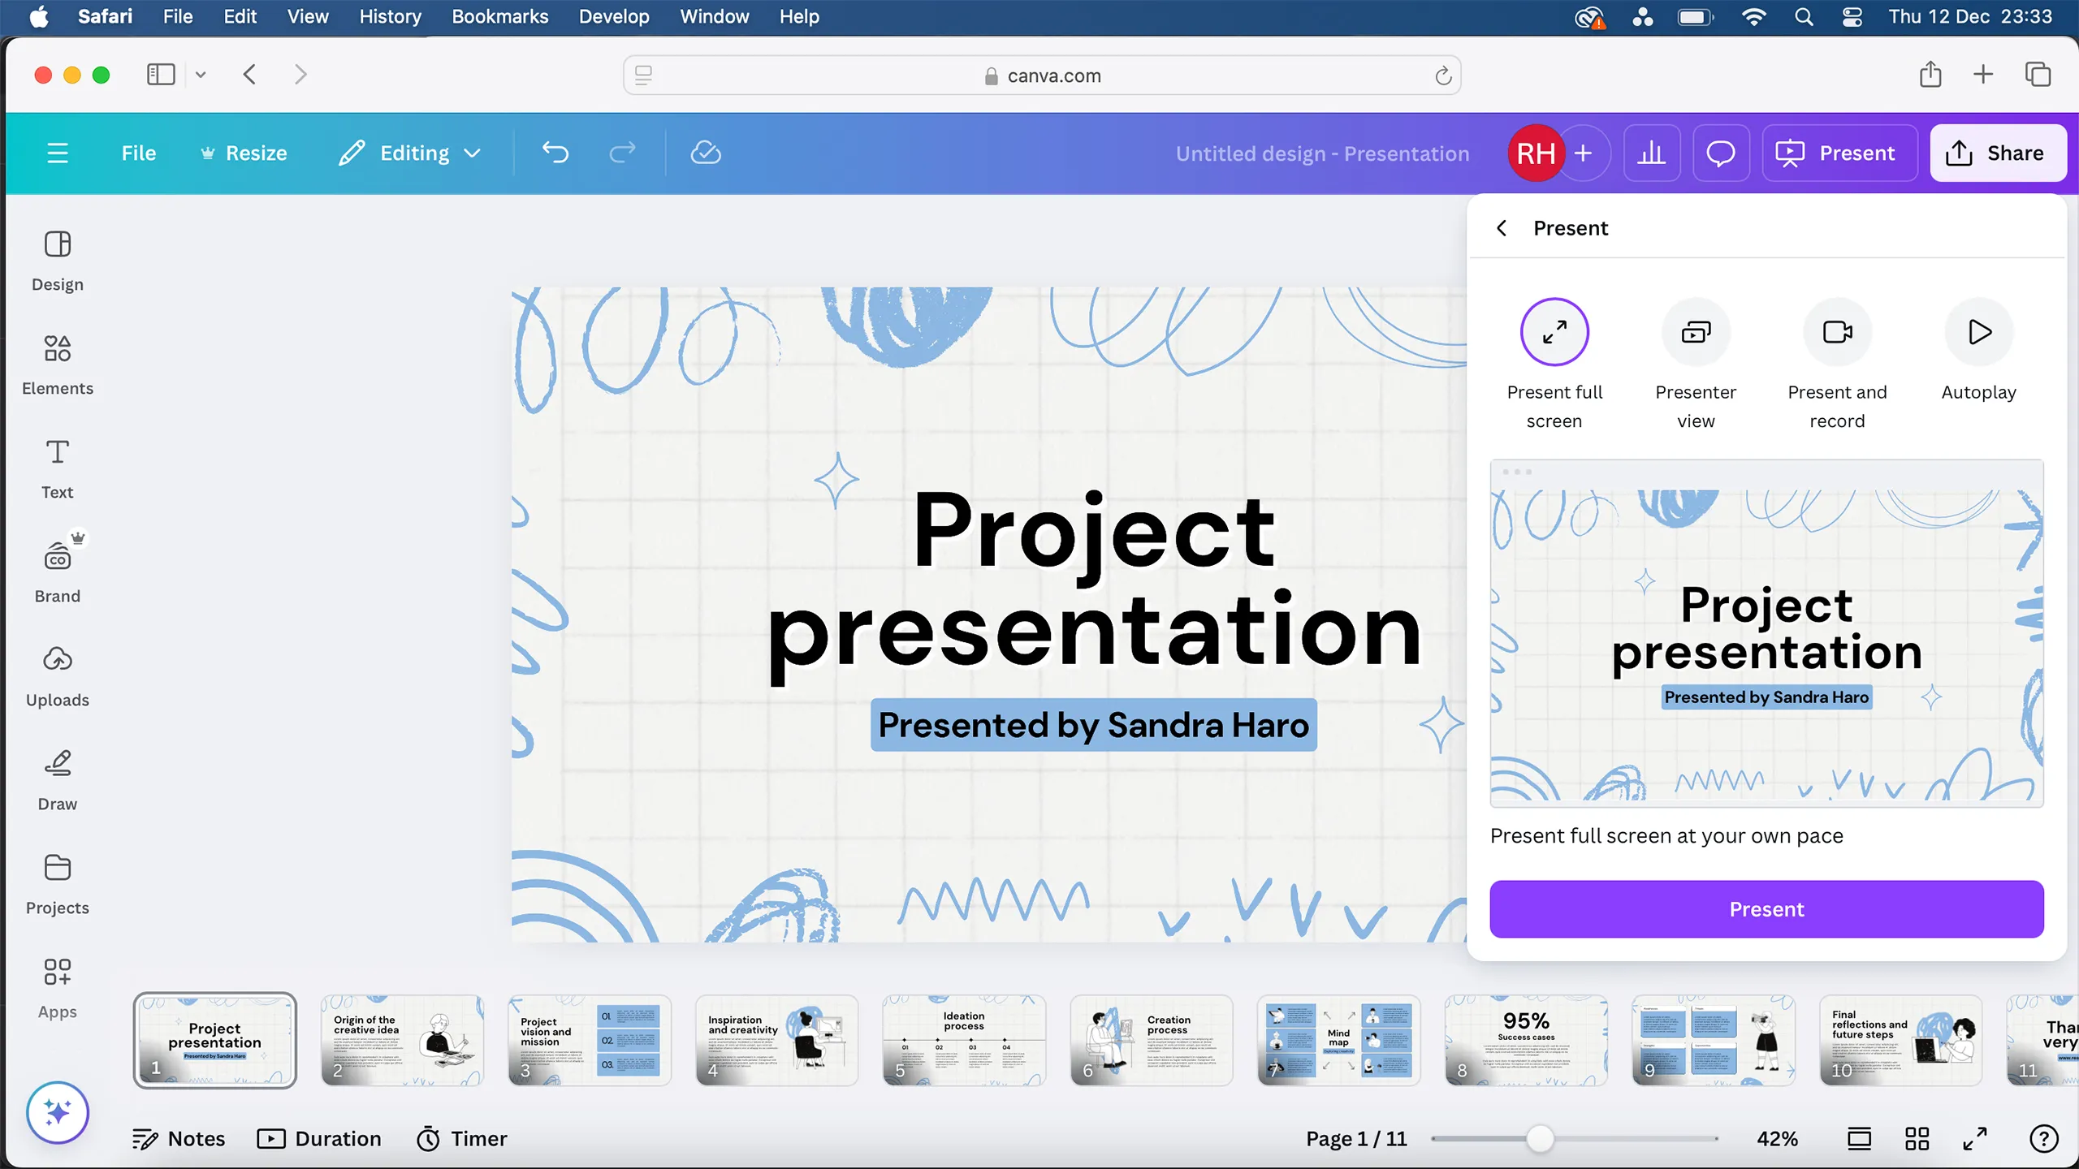Open the Uploads panel

(57, 674)
